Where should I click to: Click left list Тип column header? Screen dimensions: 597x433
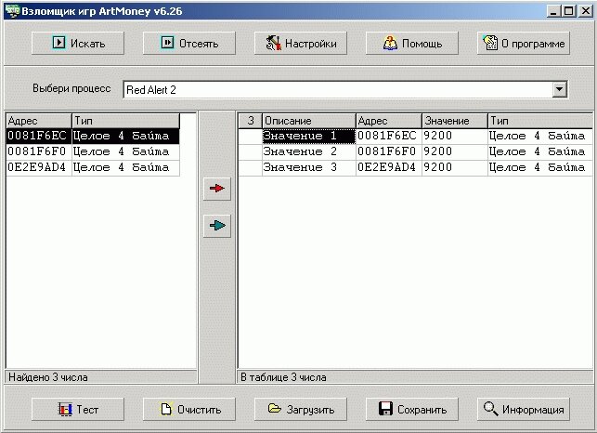tap(125, 121)
